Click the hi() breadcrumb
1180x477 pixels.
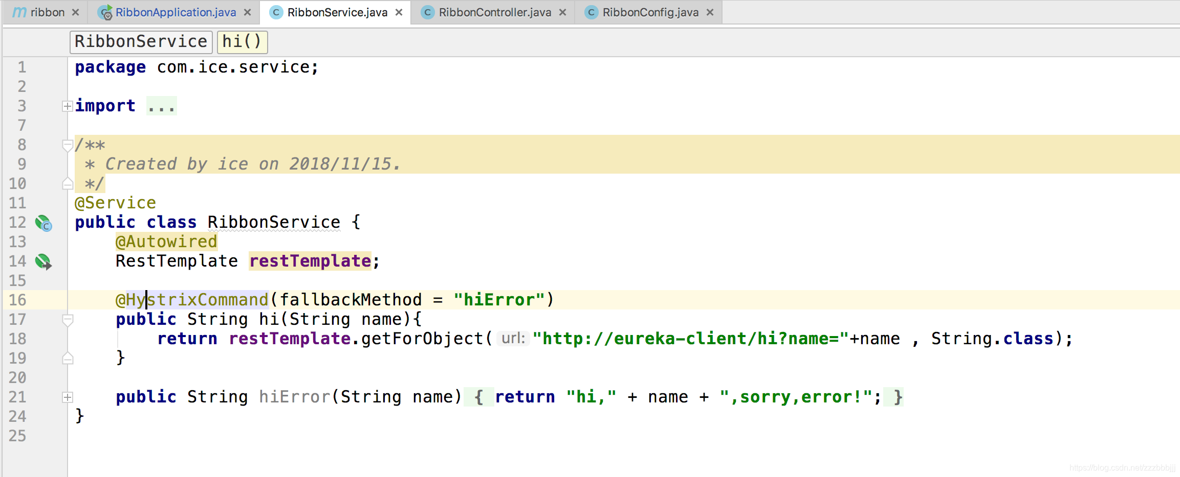click(242, 41)
